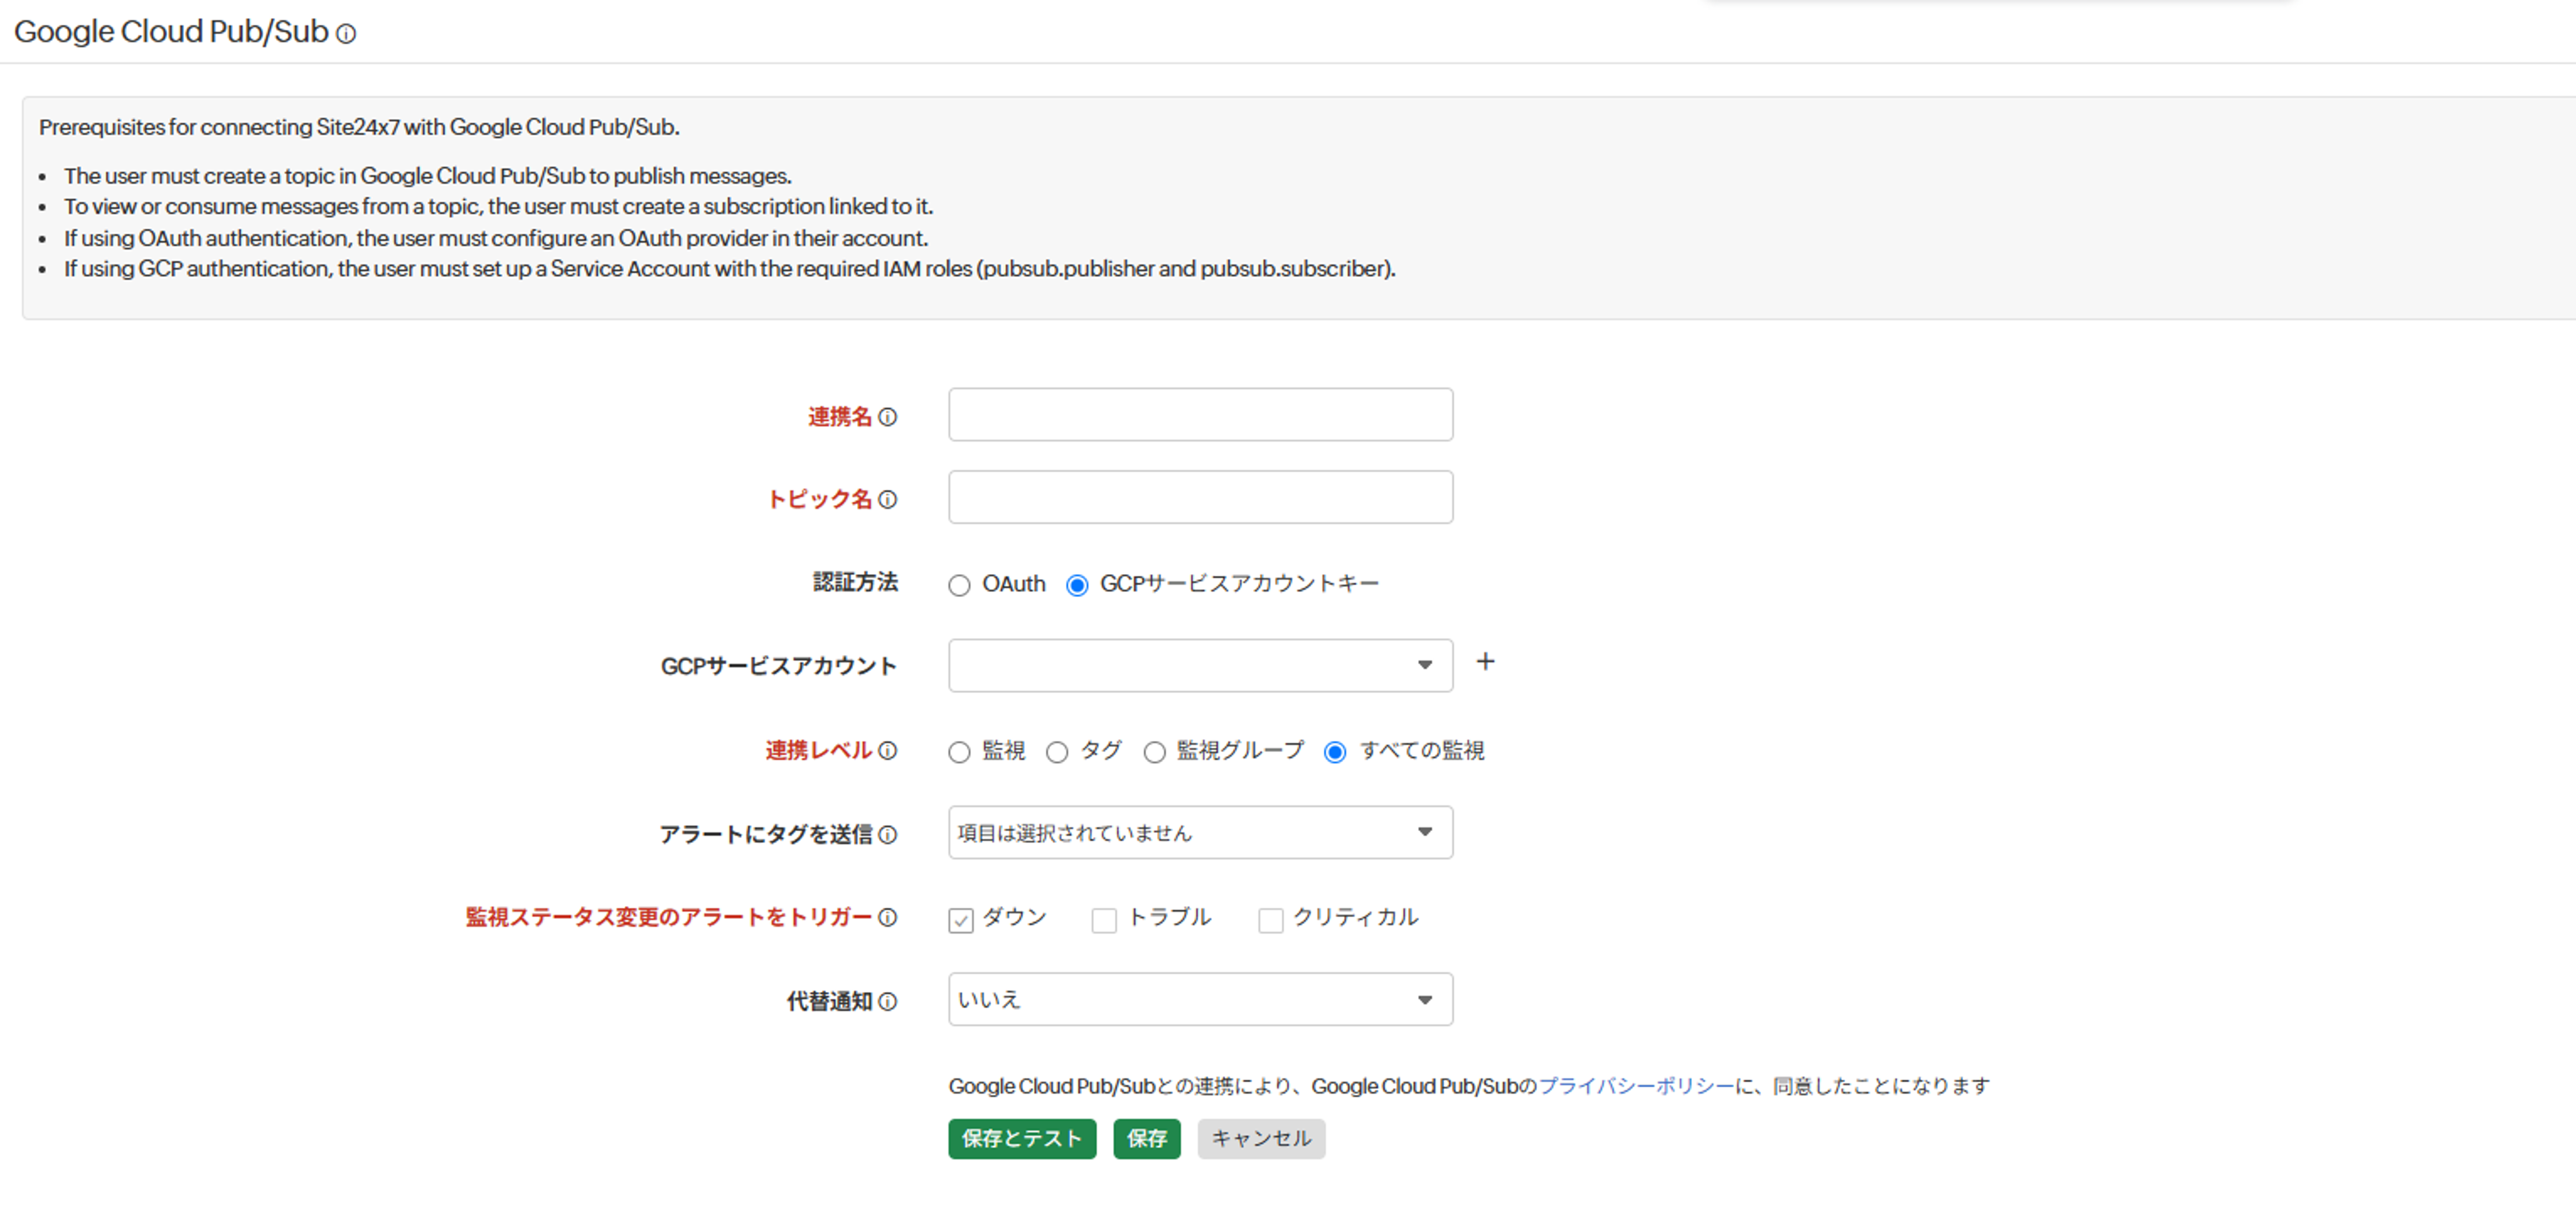Focus the 連携名 text field

coord(1200,414)
